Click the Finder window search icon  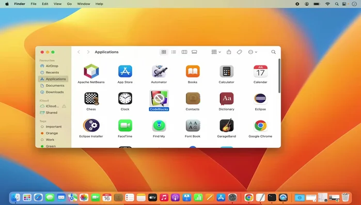click(x=273, y=52)
